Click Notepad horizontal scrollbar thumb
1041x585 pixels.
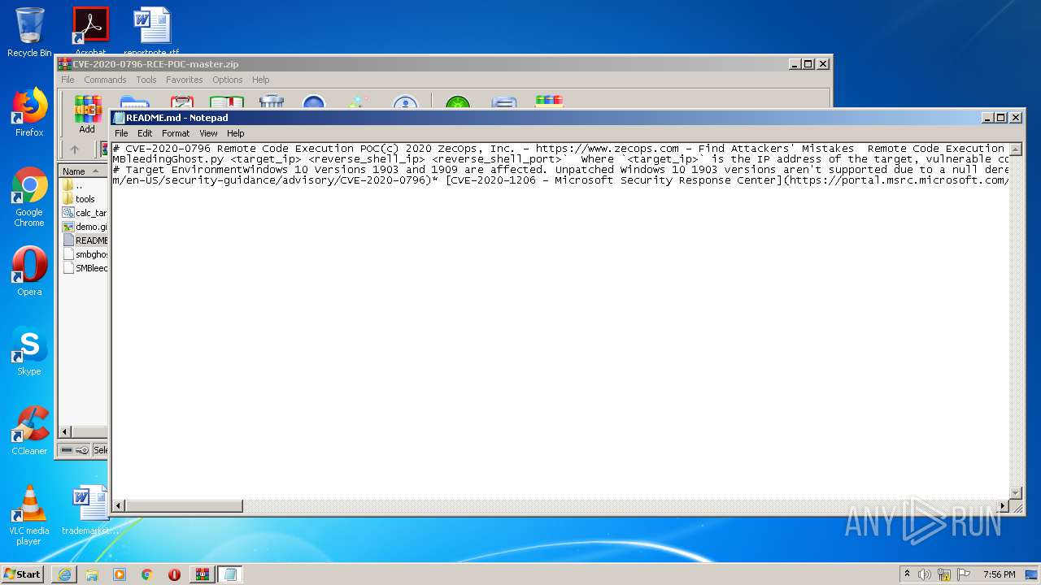pos(184,506)
